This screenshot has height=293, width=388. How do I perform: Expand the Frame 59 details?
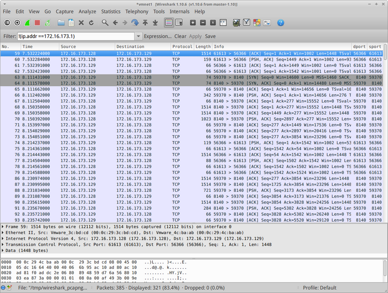click(3, 227)
